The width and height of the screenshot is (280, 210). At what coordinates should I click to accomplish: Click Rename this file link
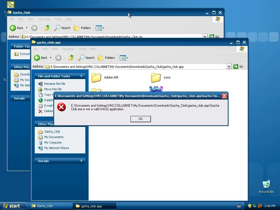[55, 84]
